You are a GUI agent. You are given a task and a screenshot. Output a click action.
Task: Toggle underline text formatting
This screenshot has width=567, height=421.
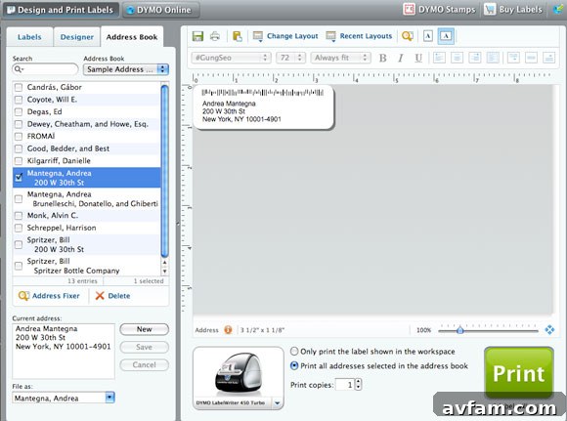click(418, 58)
